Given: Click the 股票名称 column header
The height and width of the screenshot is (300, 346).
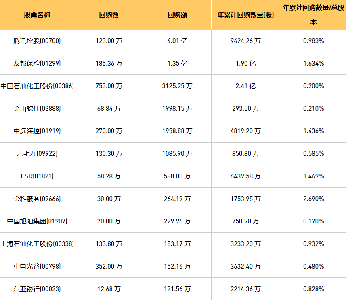Looking at the screenshot, I should tap(37, 15).
